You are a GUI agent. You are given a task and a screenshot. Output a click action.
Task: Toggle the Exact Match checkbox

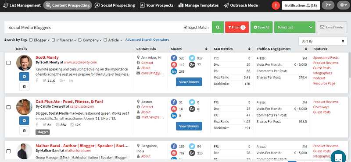[185, 28]
